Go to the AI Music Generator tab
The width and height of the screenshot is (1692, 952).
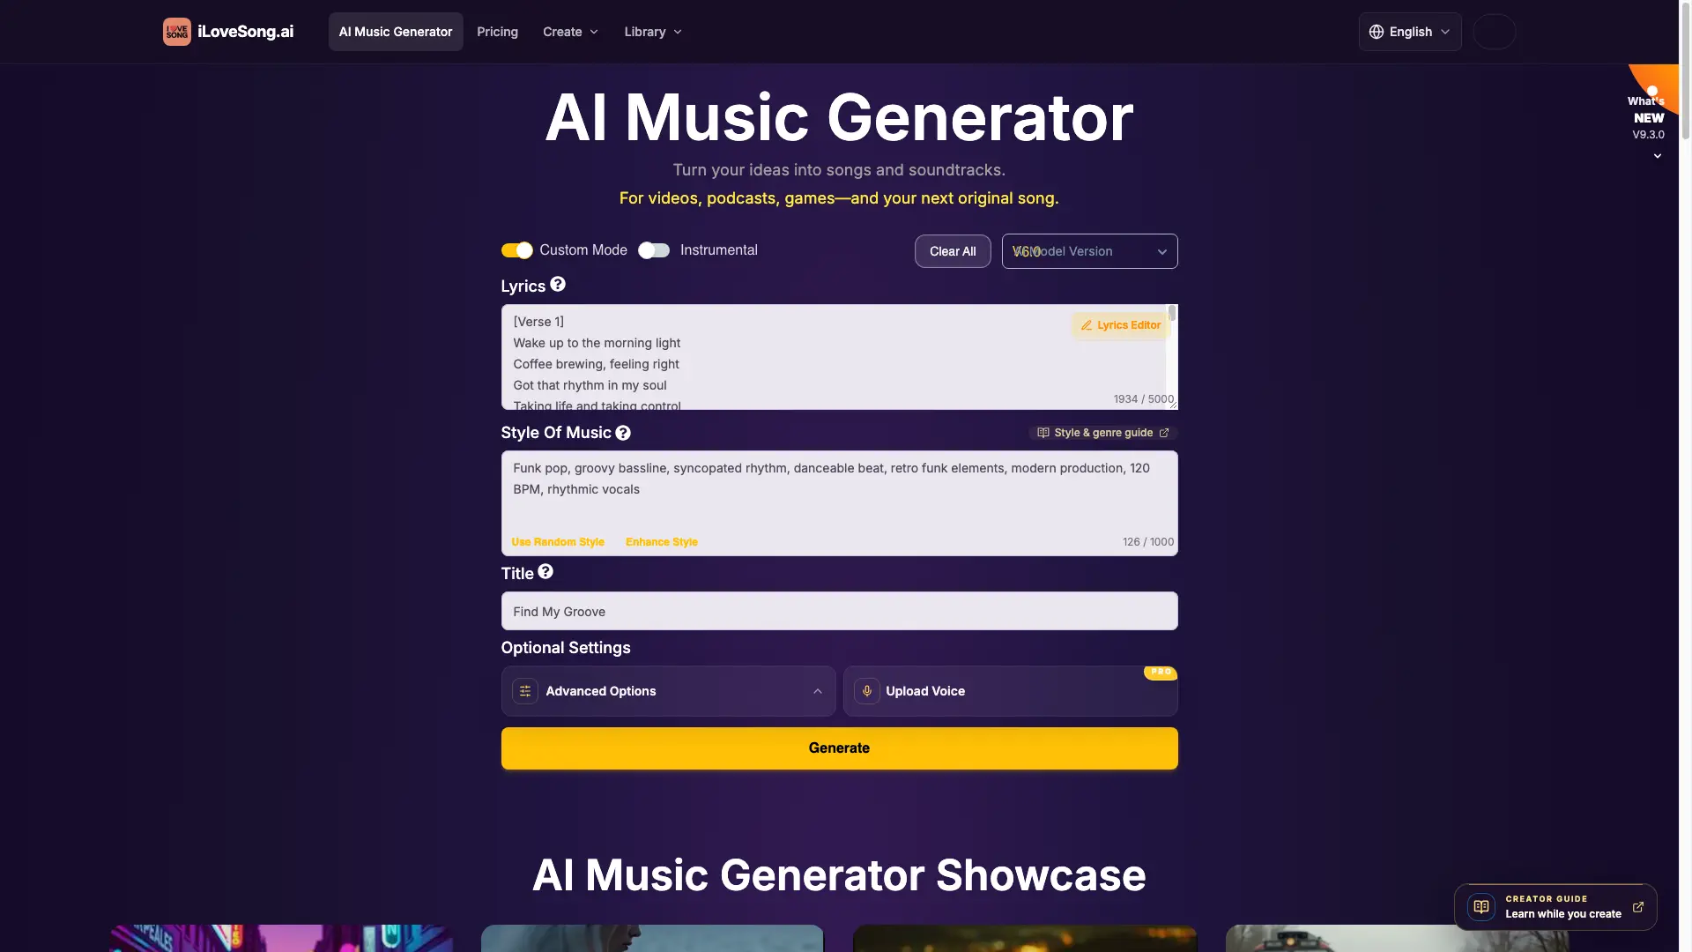[396, 32]
